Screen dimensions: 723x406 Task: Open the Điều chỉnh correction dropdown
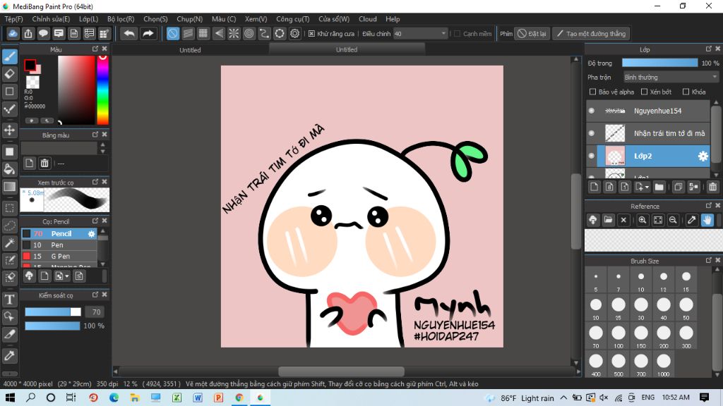[x=421, y=34]
